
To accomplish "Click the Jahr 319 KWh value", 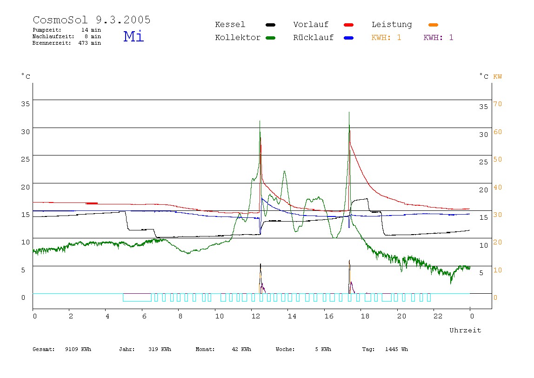I will tap(145, 349).
